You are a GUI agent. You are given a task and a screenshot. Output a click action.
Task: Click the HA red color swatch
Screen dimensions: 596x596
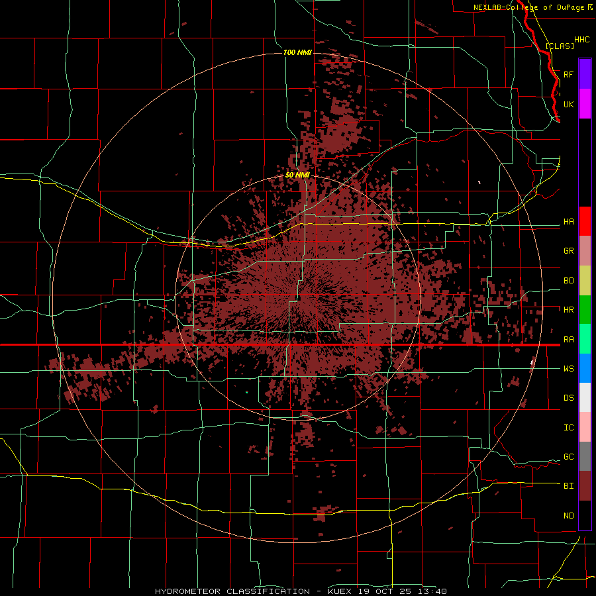(585, 221)
